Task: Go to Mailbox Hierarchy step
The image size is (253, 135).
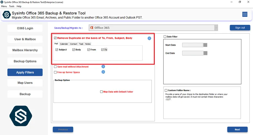Action: 25,50
